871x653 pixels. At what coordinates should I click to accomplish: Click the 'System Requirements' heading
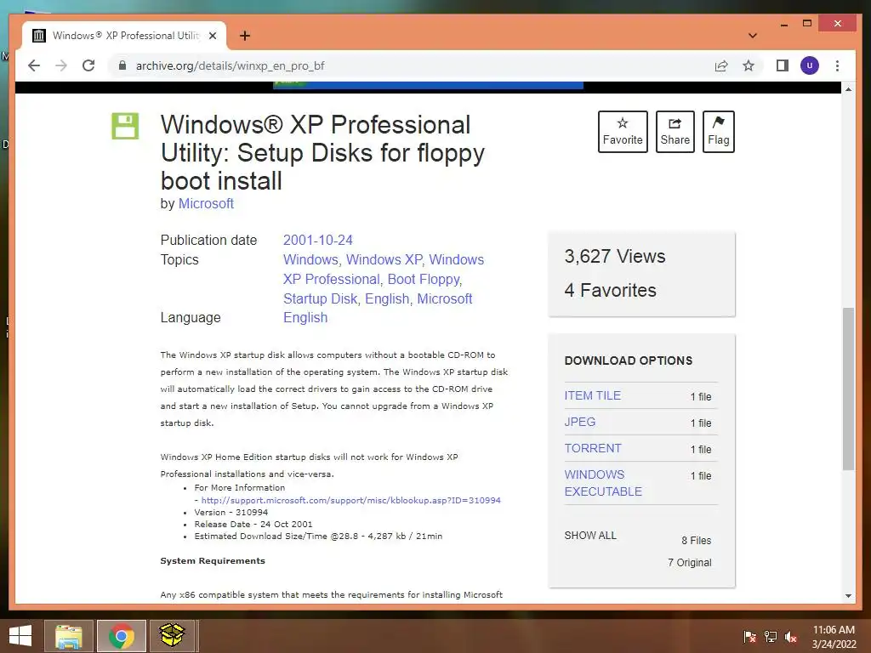pos(213,561)
